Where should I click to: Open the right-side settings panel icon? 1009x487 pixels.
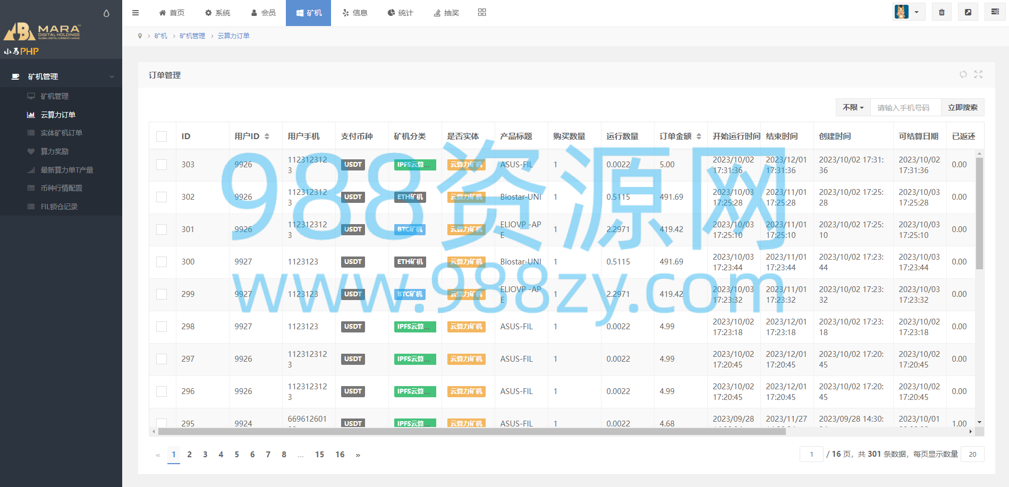995,12
